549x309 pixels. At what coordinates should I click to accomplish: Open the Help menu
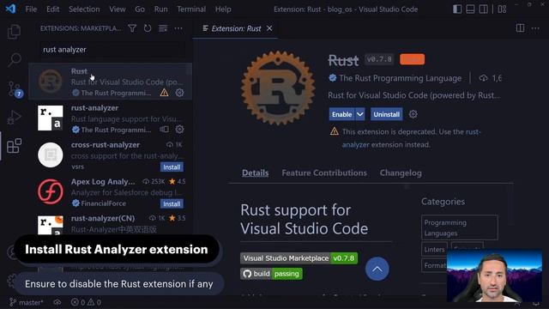tap(223, 9)
